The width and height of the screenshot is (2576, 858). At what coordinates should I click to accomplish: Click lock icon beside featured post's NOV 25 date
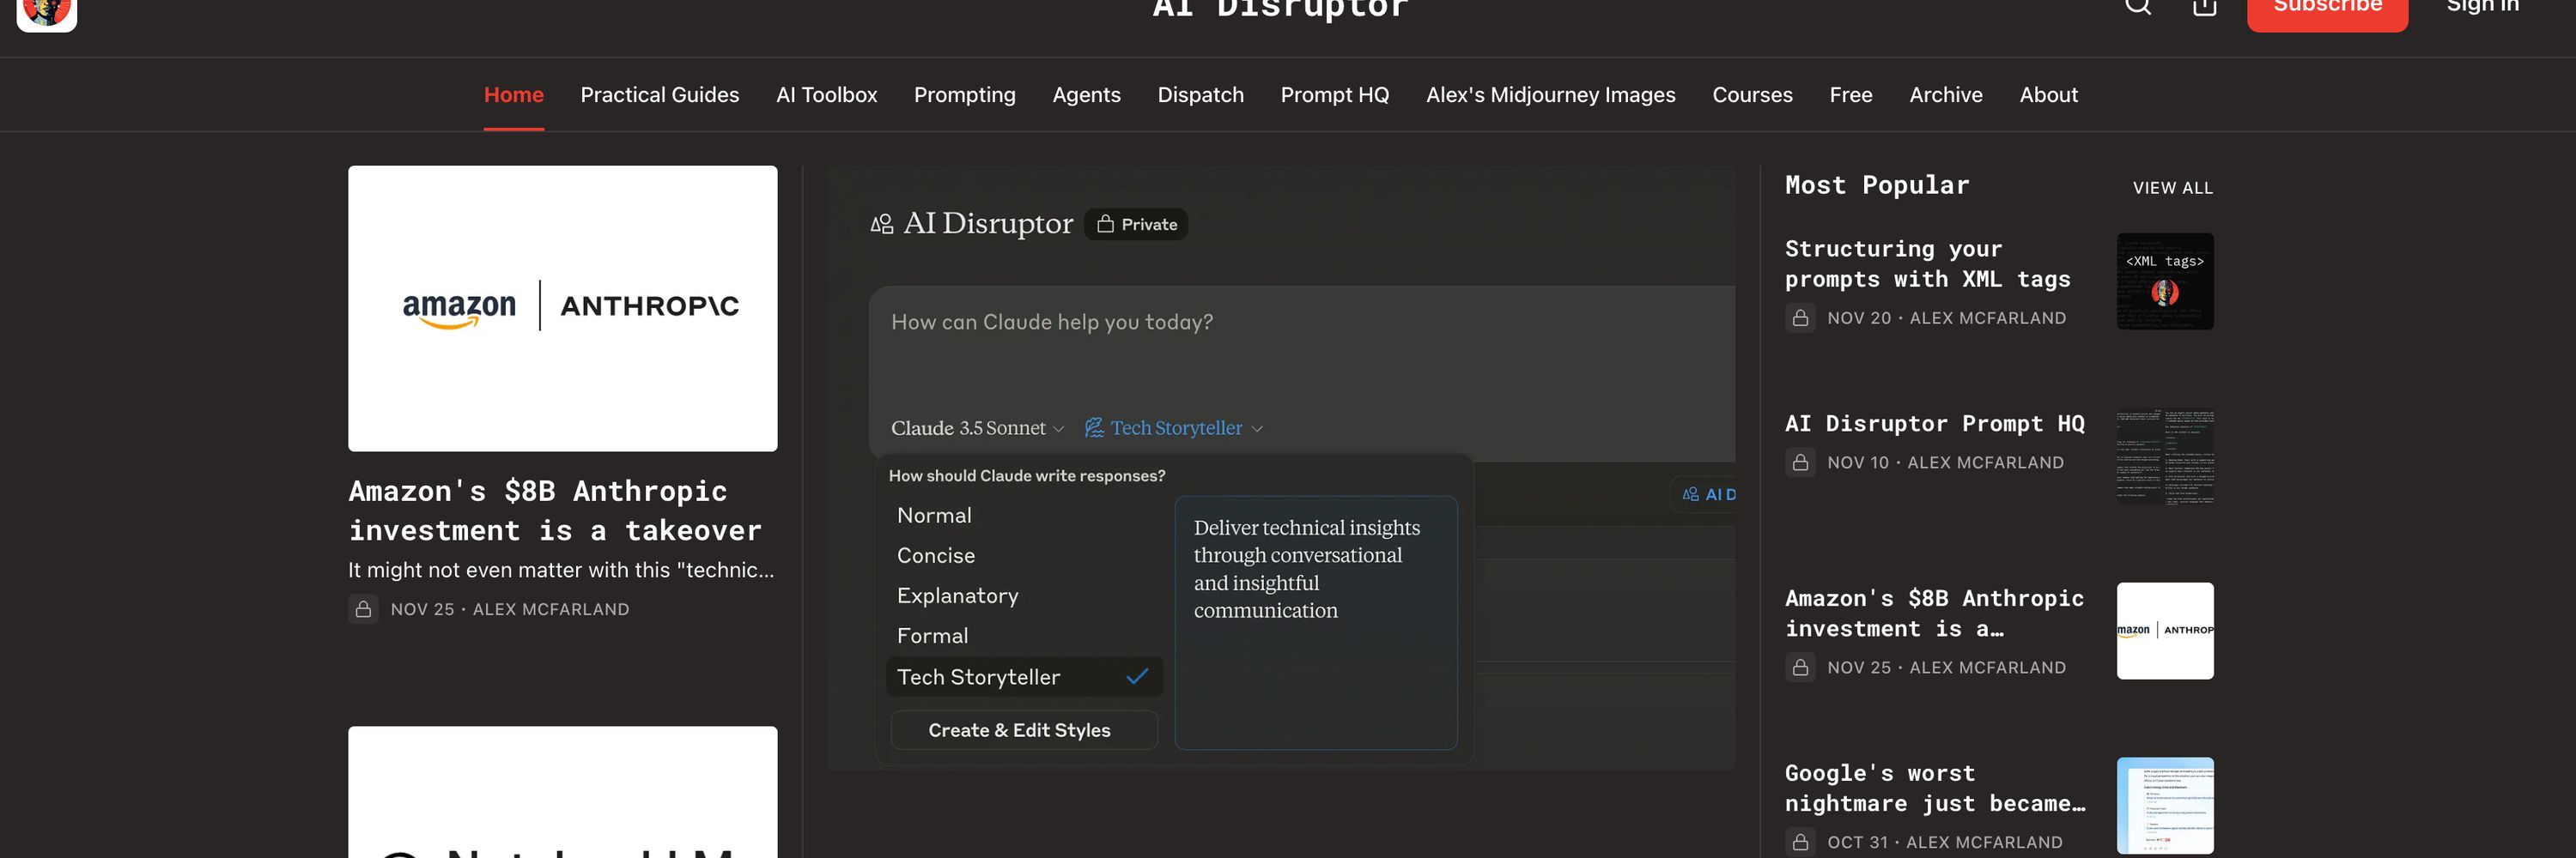click(364, 608)
